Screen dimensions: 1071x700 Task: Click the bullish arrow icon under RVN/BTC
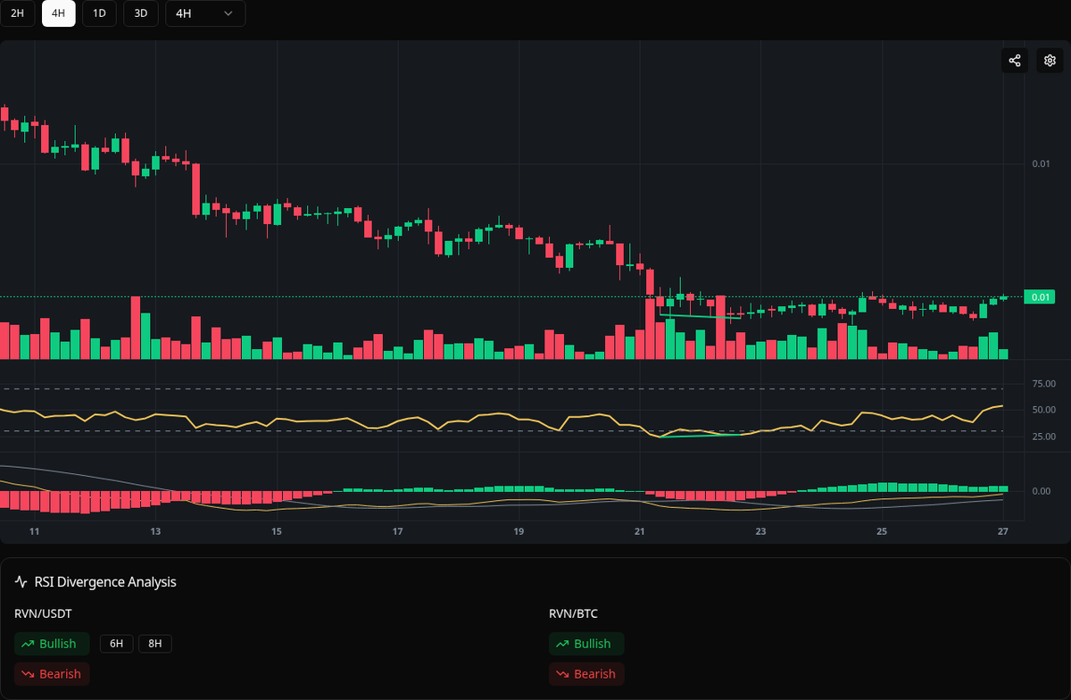(562, 643)
